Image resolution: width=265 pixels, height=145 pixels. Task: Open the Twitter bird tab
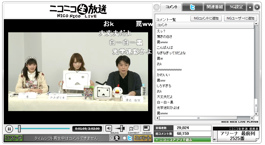tap(192, 7)
